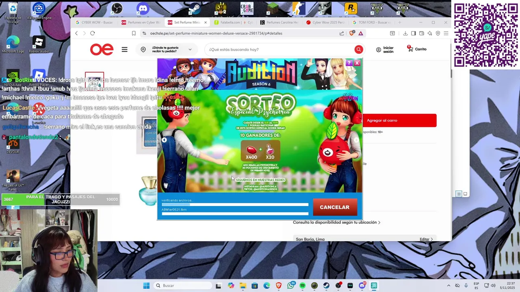520x292 pixels.
Task: Open Brave Wallet icon
Action: click(422, 33)
